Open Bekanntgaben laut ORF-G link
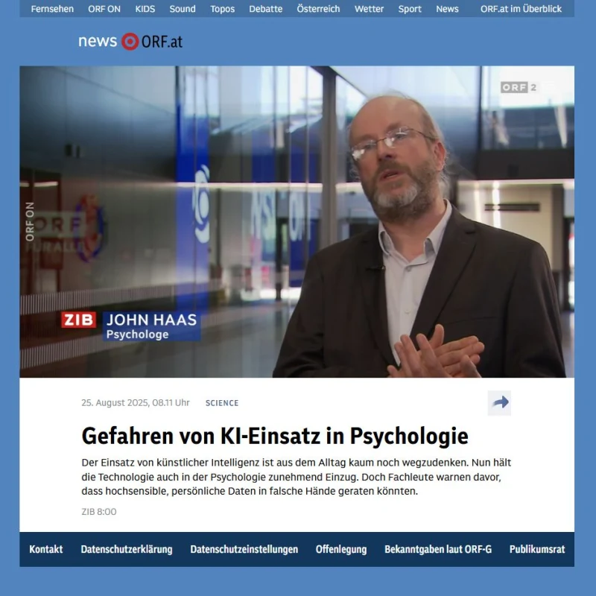 click(438, 549)
